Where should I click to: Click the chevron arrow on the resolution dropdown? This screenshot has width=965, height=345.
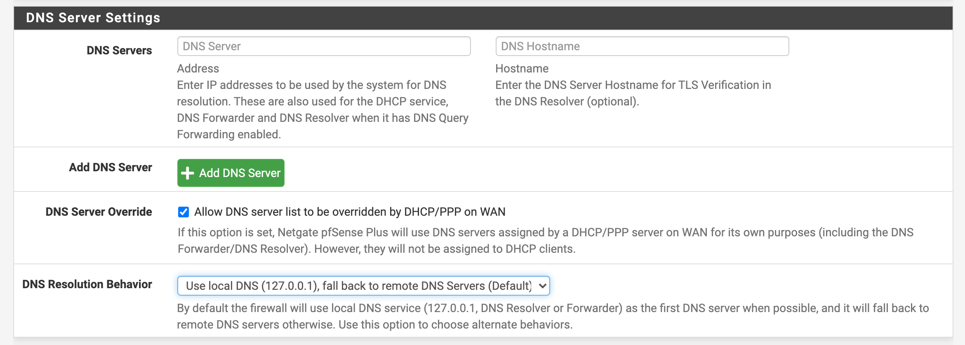542,286
